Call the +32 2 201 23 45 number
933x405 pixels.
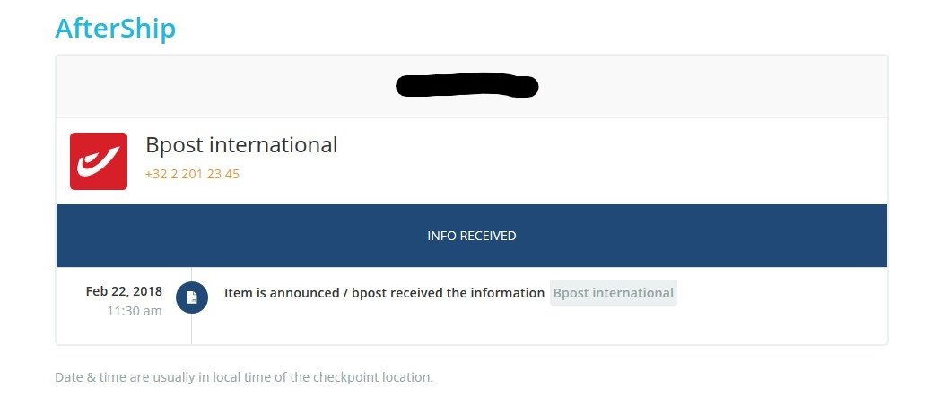[192, 174]
